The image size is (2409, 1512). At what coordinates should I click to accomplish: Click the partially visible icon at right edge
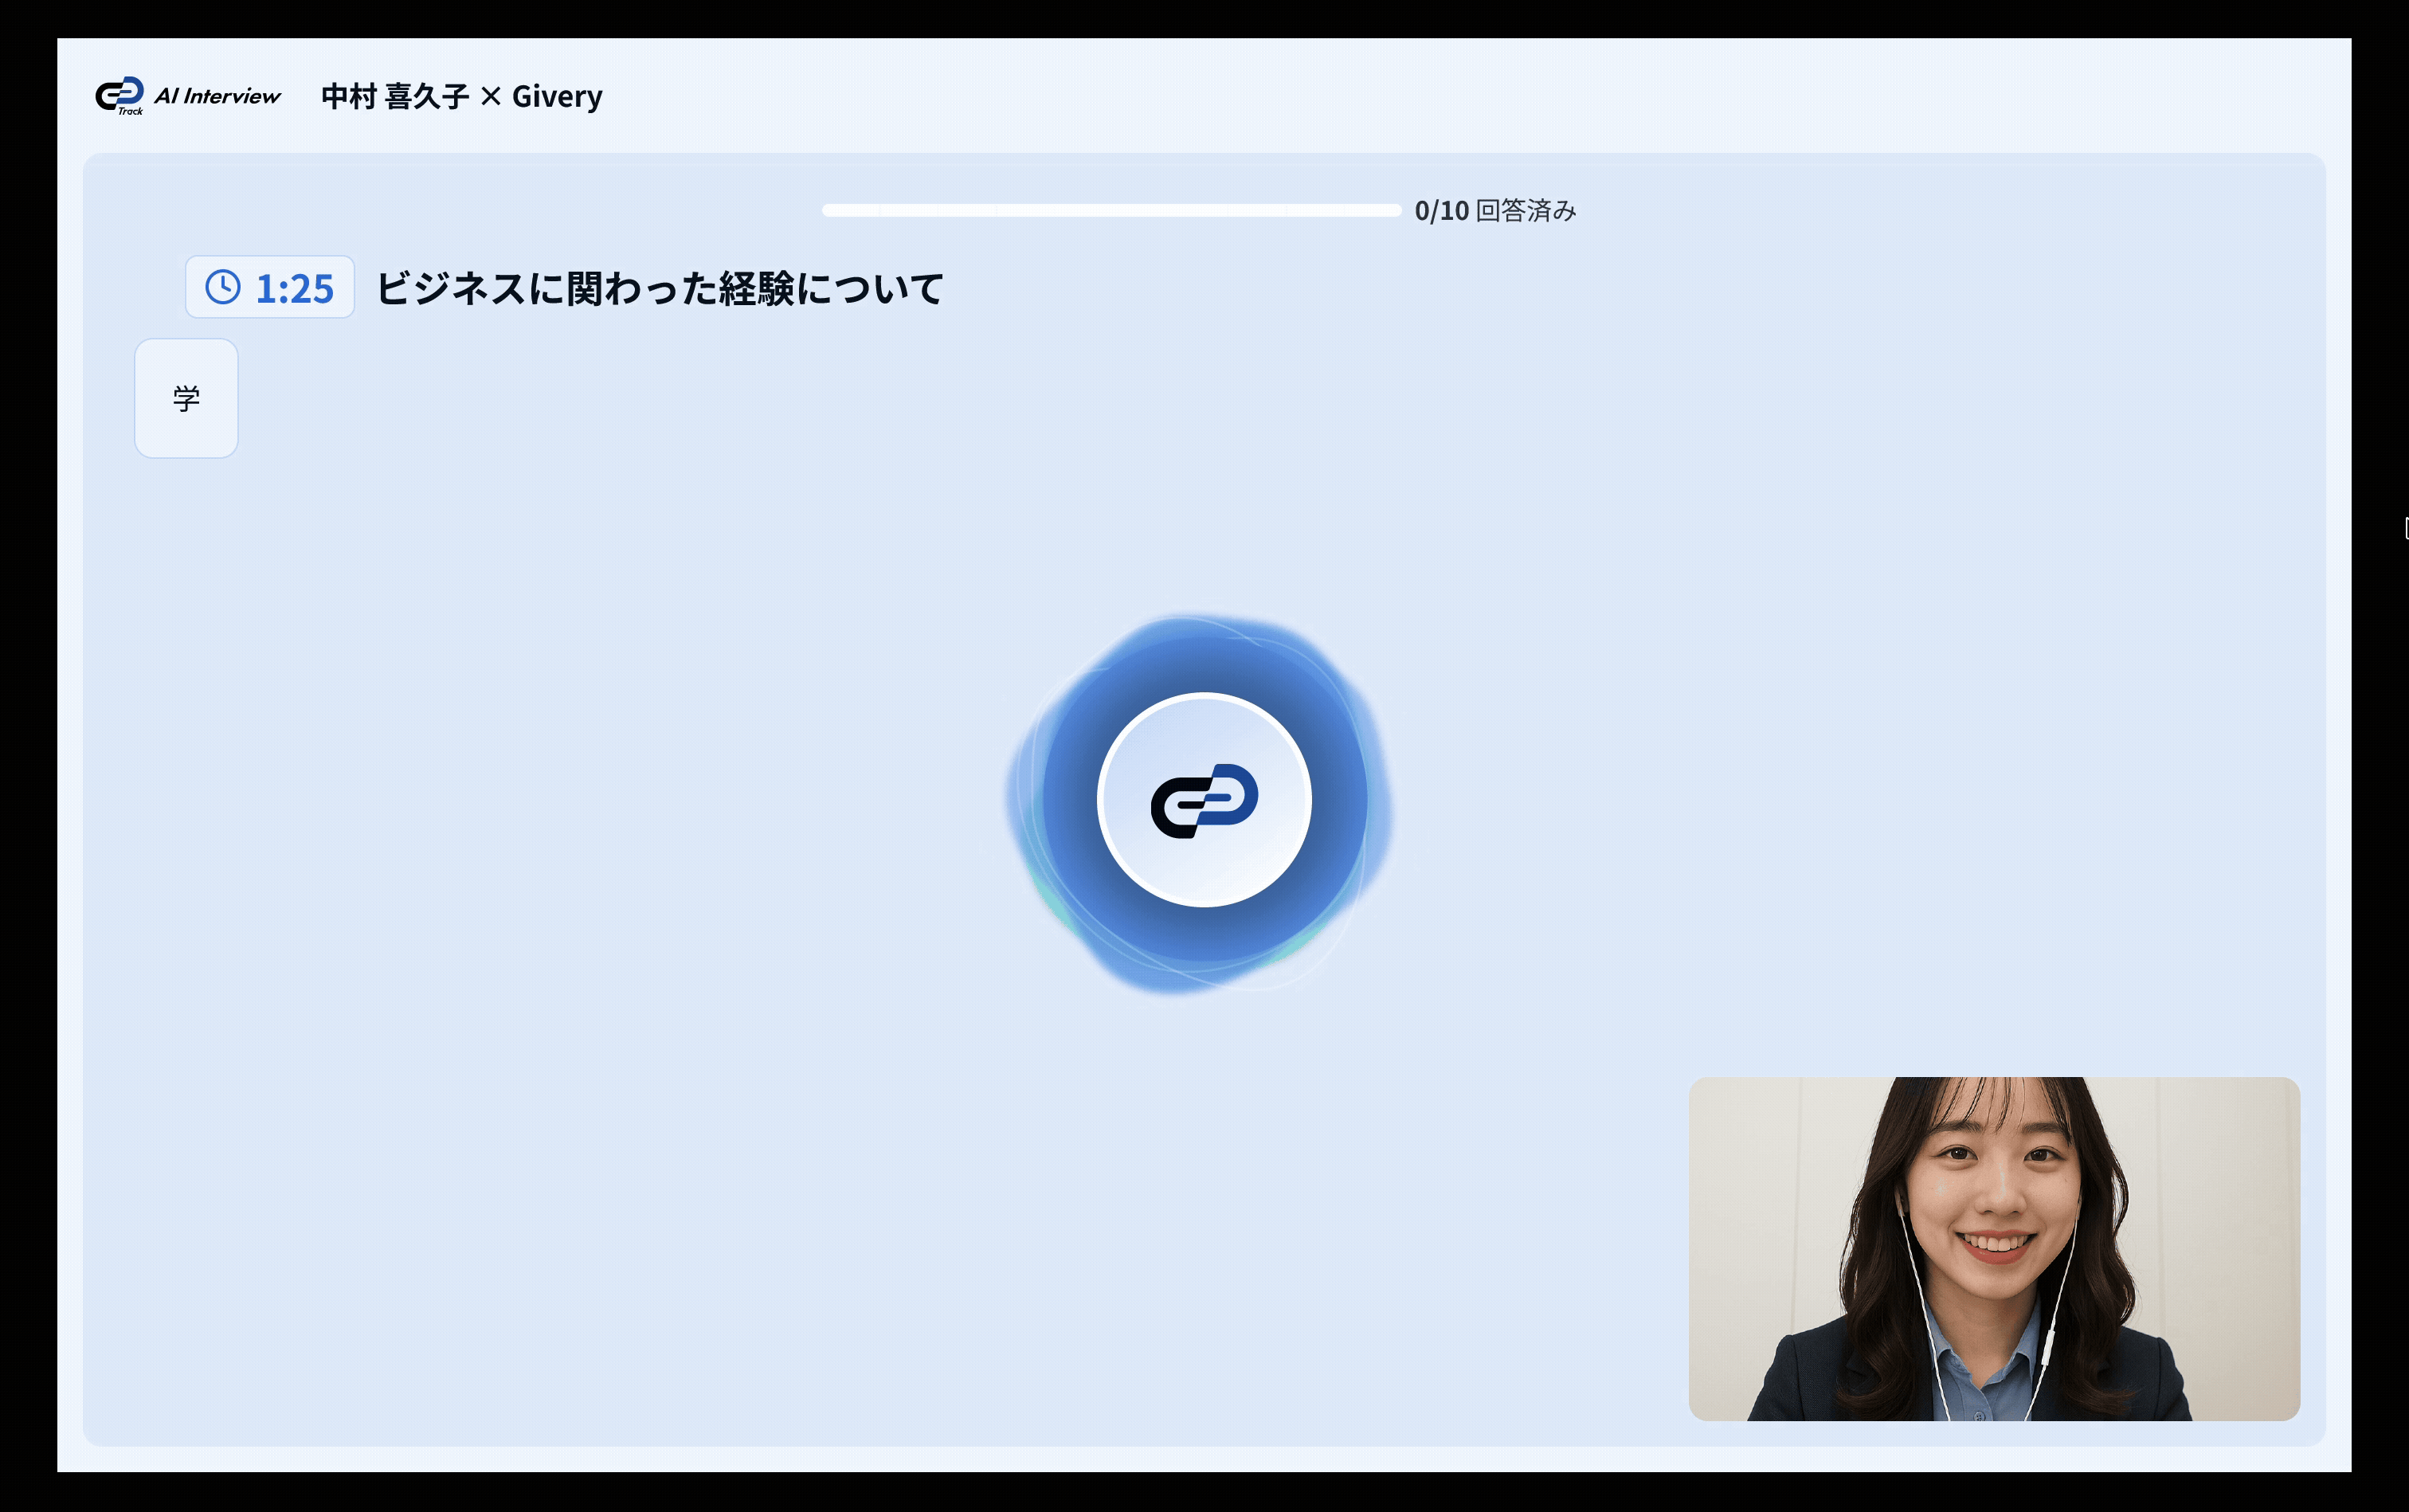[2405, 528]
